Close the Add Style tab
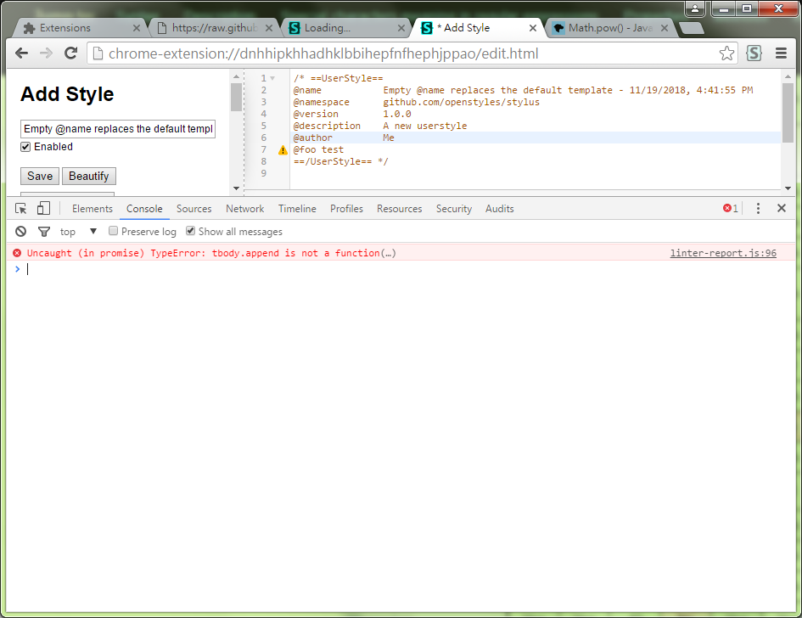Viewport: 802px width, 618px height. tap(533, 28)
